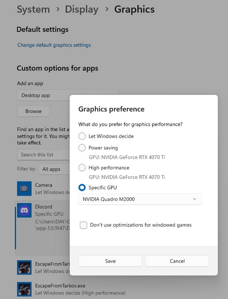The image size is (228, 299).
Task: Select the Let Windows decide radio option
Action: [82, 136]
